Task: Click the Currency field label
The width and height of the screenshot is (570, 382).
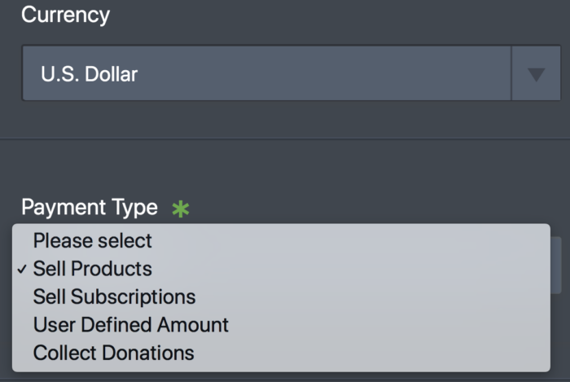Action: (65, 15)
